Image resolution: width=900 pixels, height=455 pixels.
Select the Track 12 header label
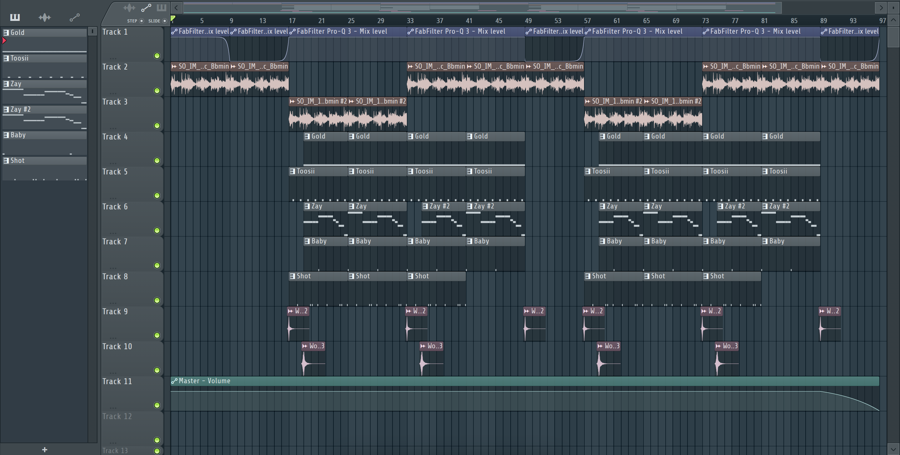[x=117, y=416]
